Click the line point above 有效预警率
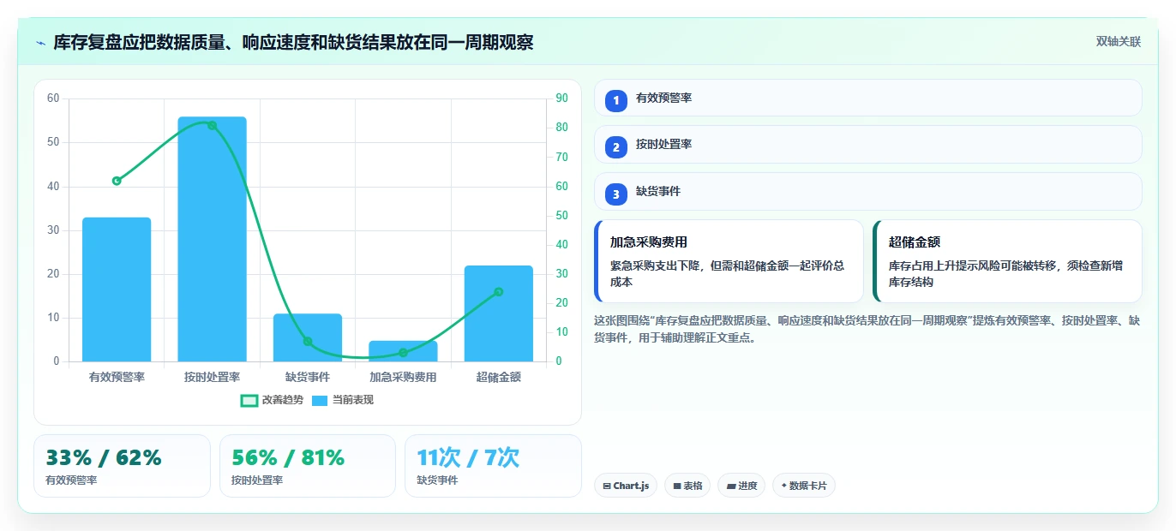The height and width of the screenshot is (531, 1176). click(117, 181)
